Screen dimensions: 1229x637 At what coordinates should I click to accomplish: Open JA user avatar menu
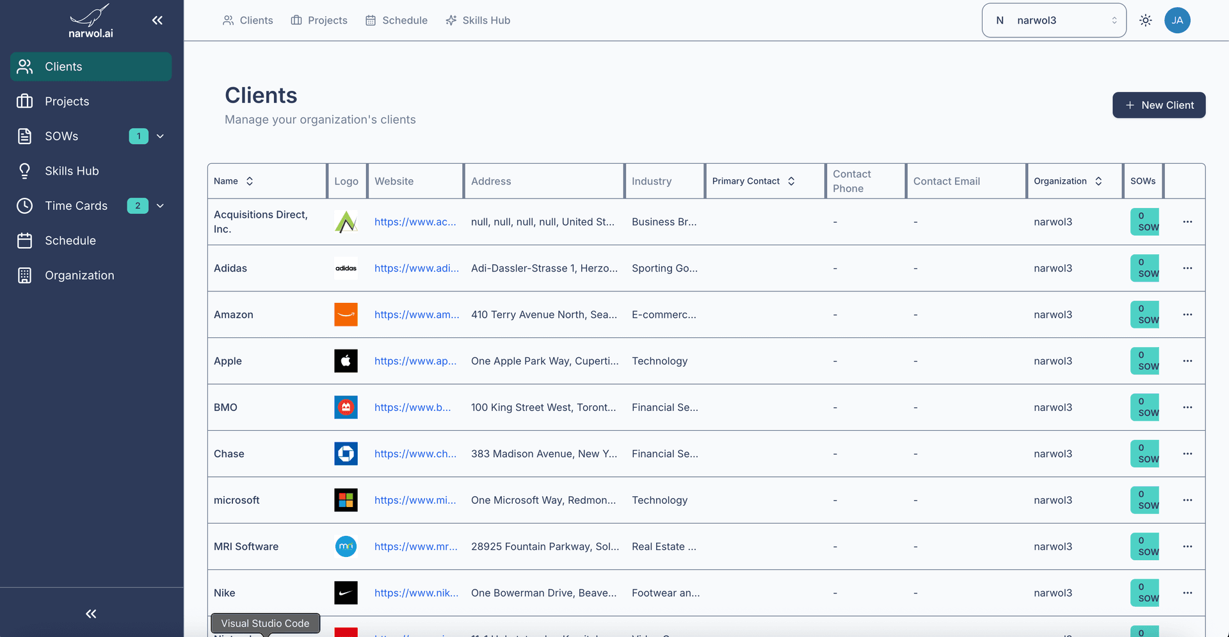tap(1177, 20)
